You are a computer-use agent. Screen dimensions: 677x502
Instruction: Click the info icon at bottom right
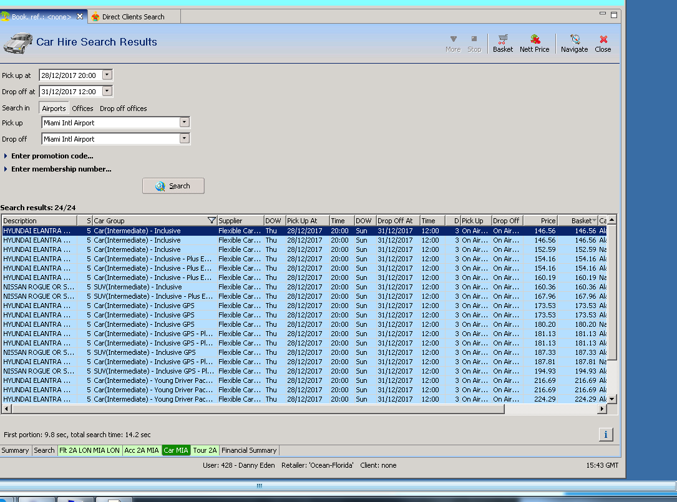[x=605, y=435]
